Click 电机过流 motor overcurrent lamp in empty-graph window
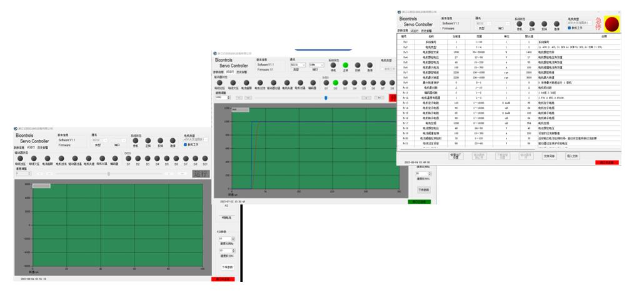This screenshot has height=292, width=634. click(x=61, y=159)
